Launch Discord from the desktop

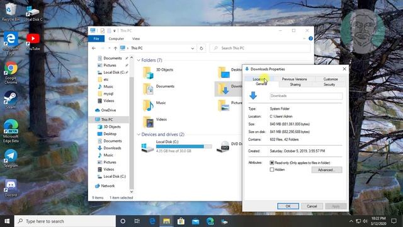pyautogui.click(x=11, y=188)
